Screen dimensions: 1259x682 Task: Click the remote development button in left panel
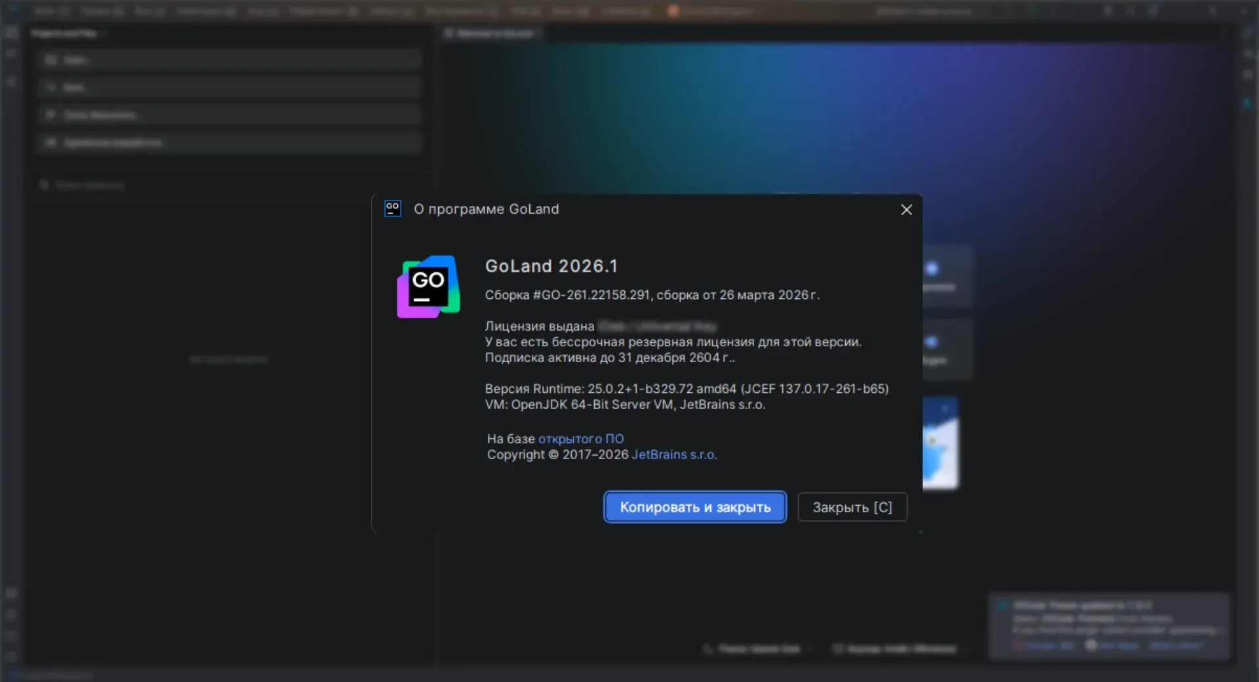[x=229, y=142]
